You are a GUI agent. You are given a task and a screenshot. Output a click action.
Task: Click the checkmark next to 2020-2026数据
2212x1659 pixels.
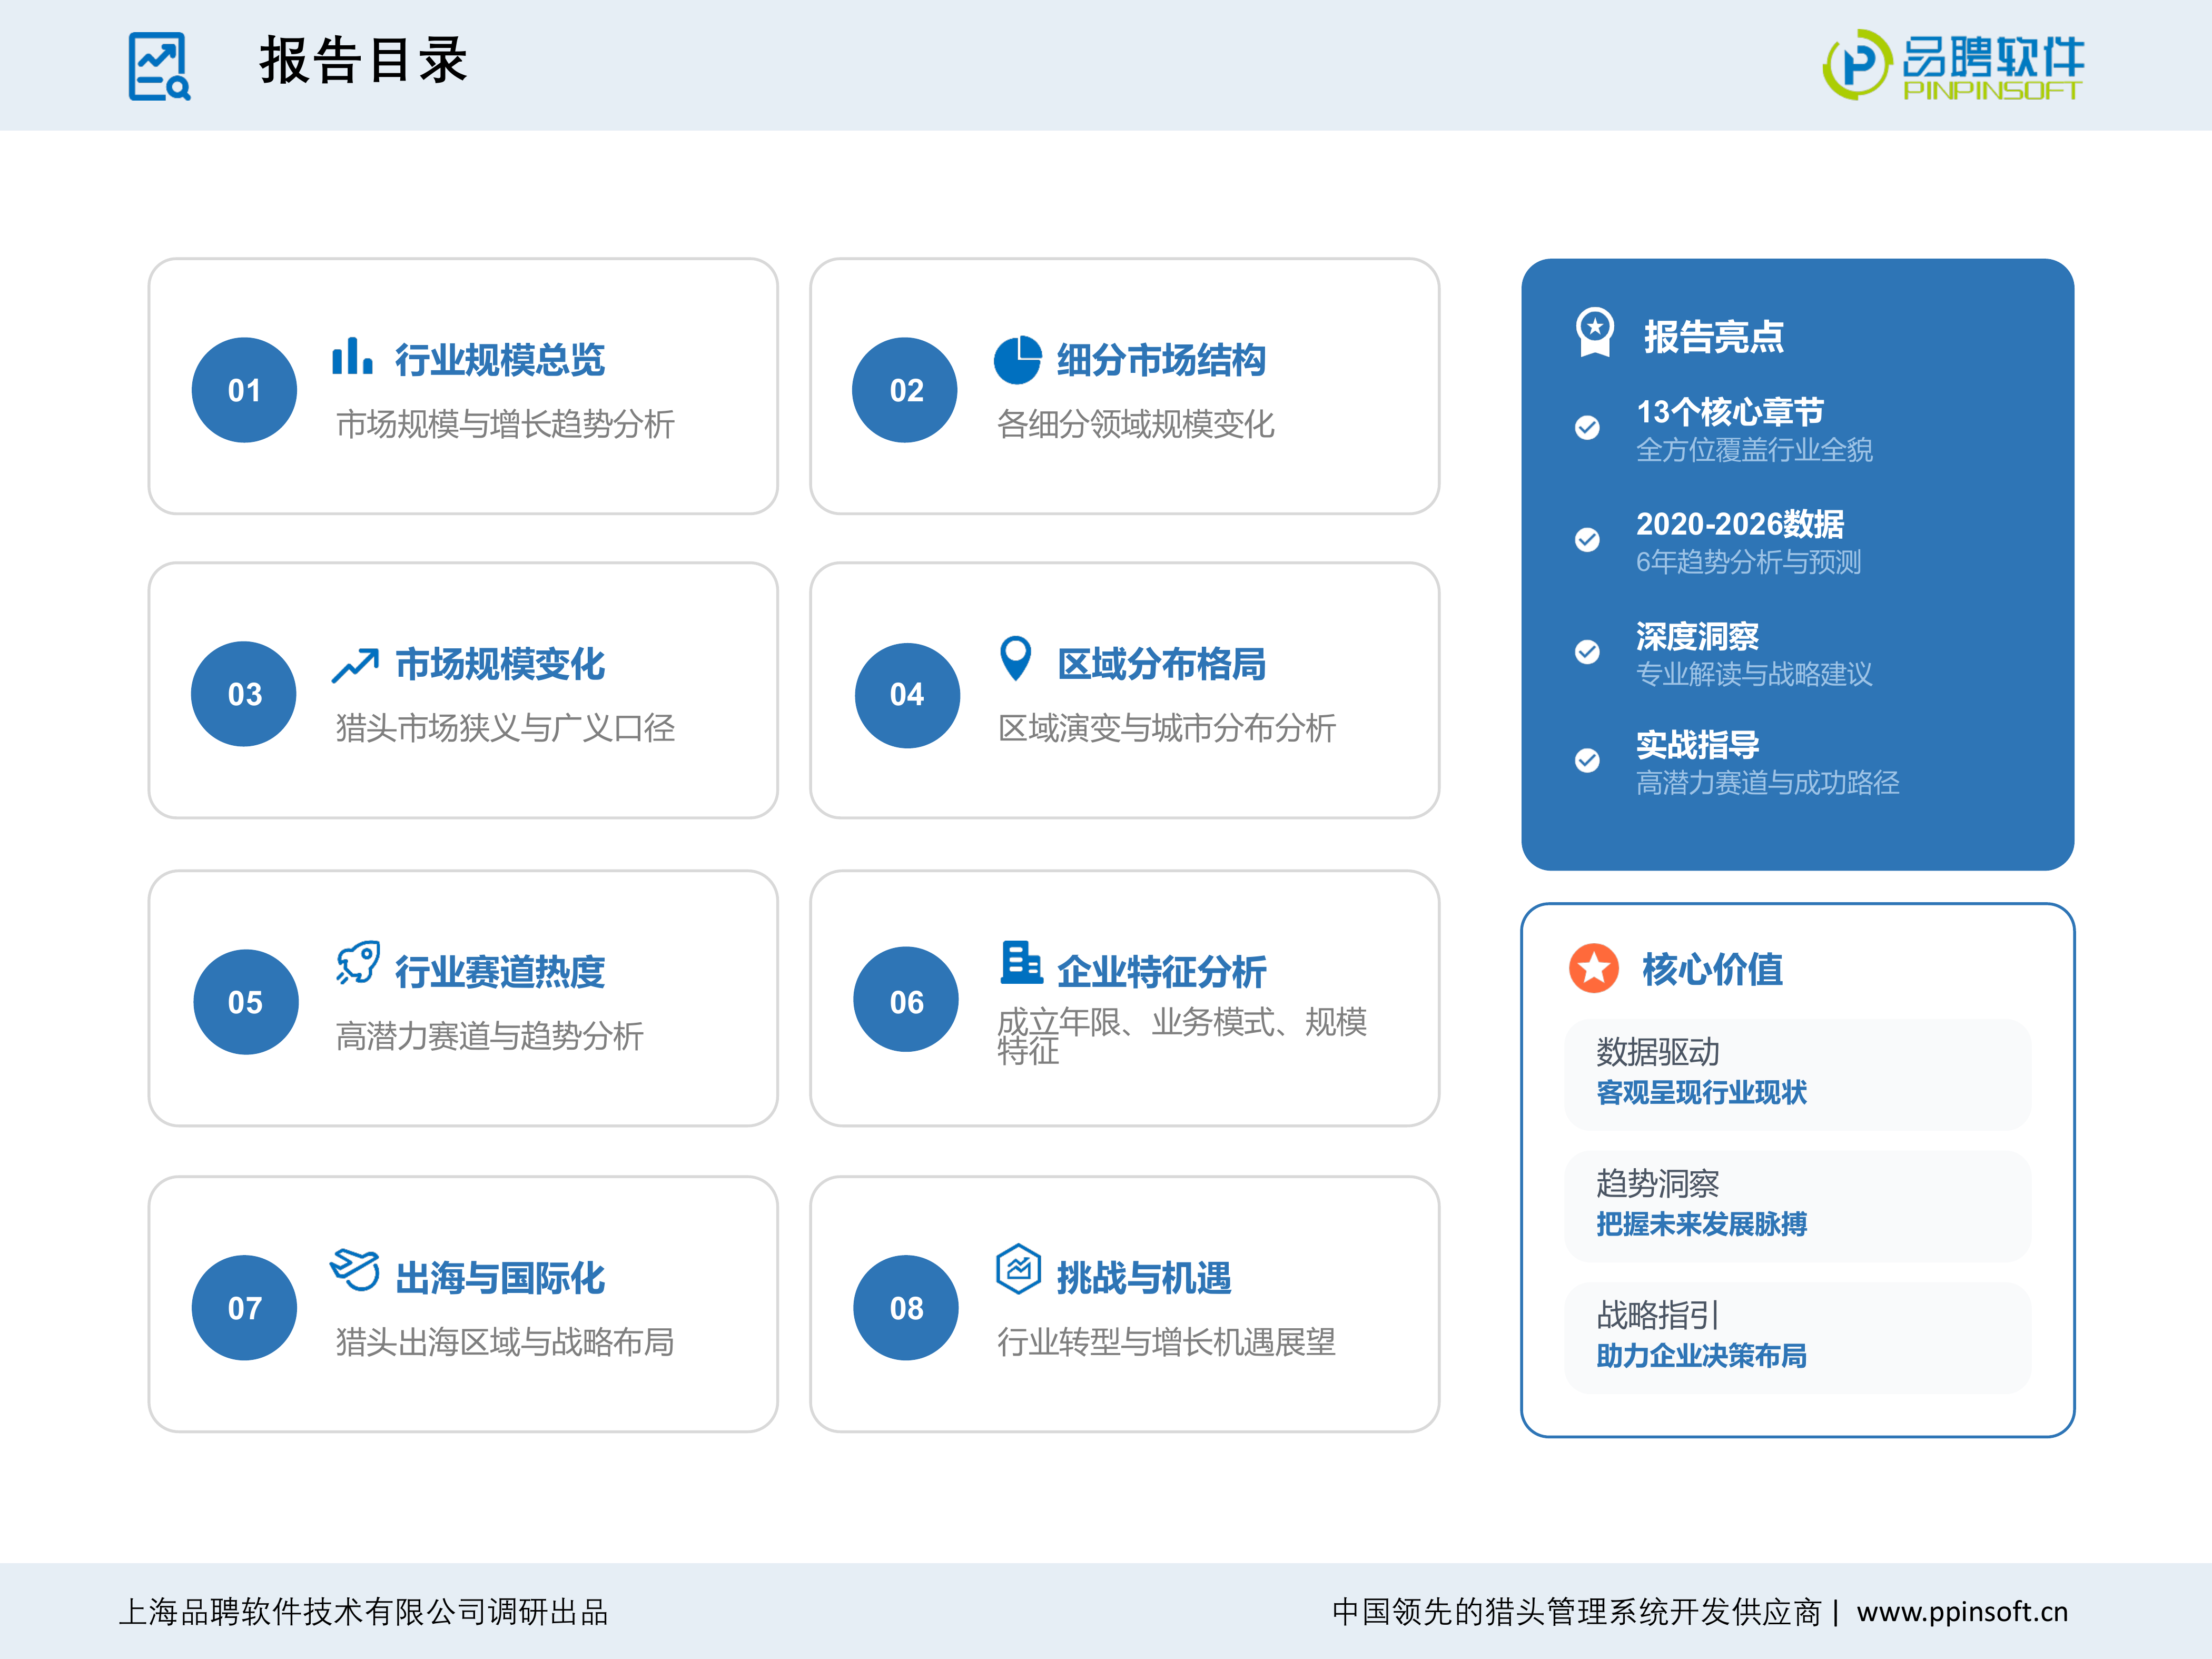click(x=1587, y=540)
